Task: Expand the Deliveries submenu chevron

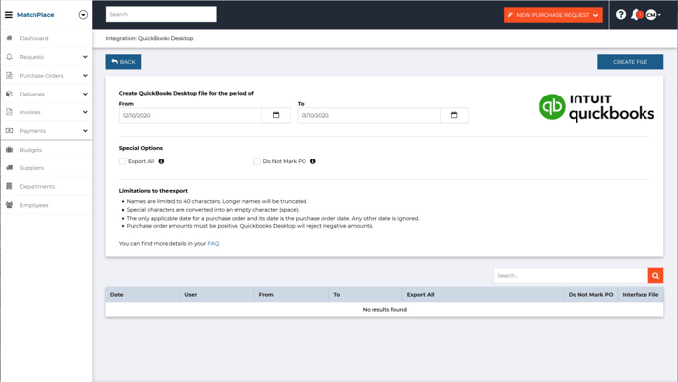Action: click(x=85, y=94)
